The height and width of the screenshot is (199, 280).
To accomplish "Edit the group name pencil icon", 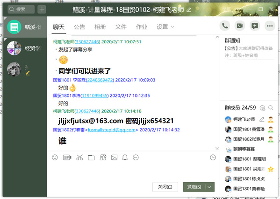I will [189, 10].
